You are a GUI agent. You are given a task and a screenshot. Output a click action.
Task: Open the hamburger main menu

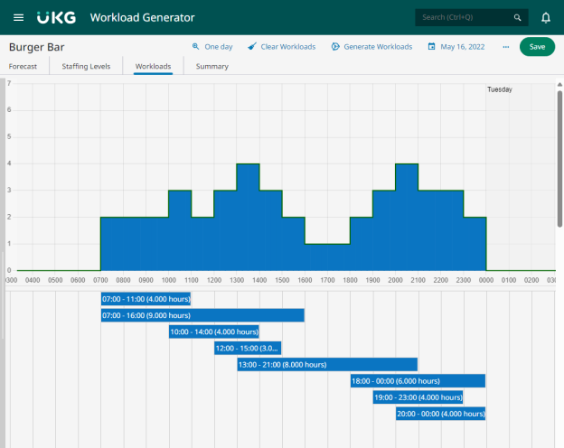[18, 17]
